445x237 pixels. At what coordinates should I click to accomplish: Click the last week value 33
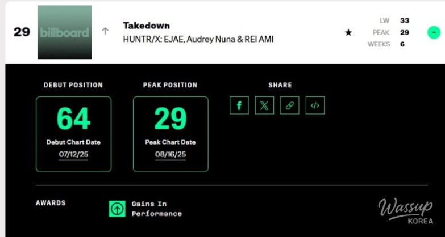click(x=404, y=20)
